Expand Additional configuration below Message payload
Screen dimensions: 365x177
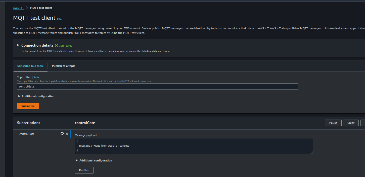click(77, 160)
